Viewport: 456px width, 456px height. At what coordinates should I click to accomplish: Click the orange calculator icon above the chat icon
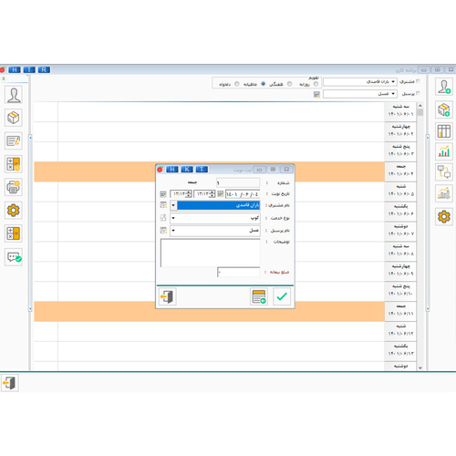coord(14,233)
